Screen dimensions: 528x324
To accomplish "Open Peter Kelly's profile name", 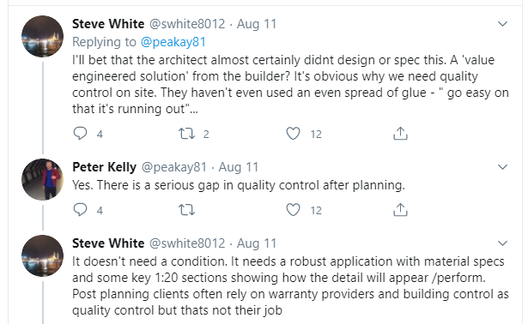I will [105, 167].
